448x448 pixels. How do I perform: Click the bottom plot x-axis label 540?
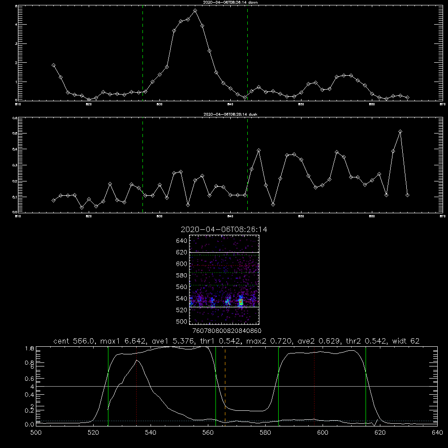tap(151, 433)
